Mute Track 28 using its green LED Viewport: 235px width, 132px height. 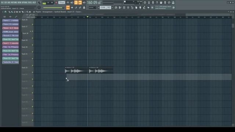click(x=33, y=38)
